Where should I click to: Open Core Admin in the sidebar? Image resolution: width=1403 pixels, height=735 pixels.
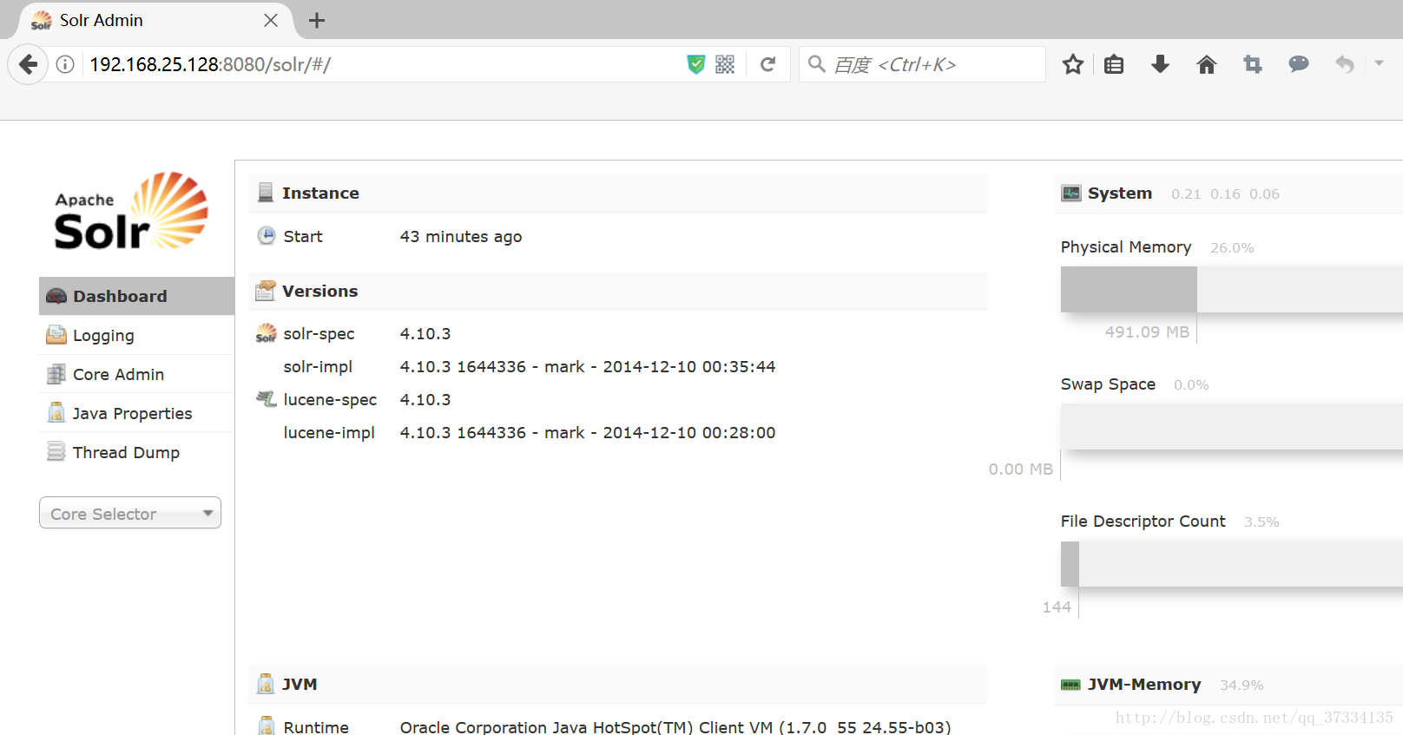click(x=136, y=374)
